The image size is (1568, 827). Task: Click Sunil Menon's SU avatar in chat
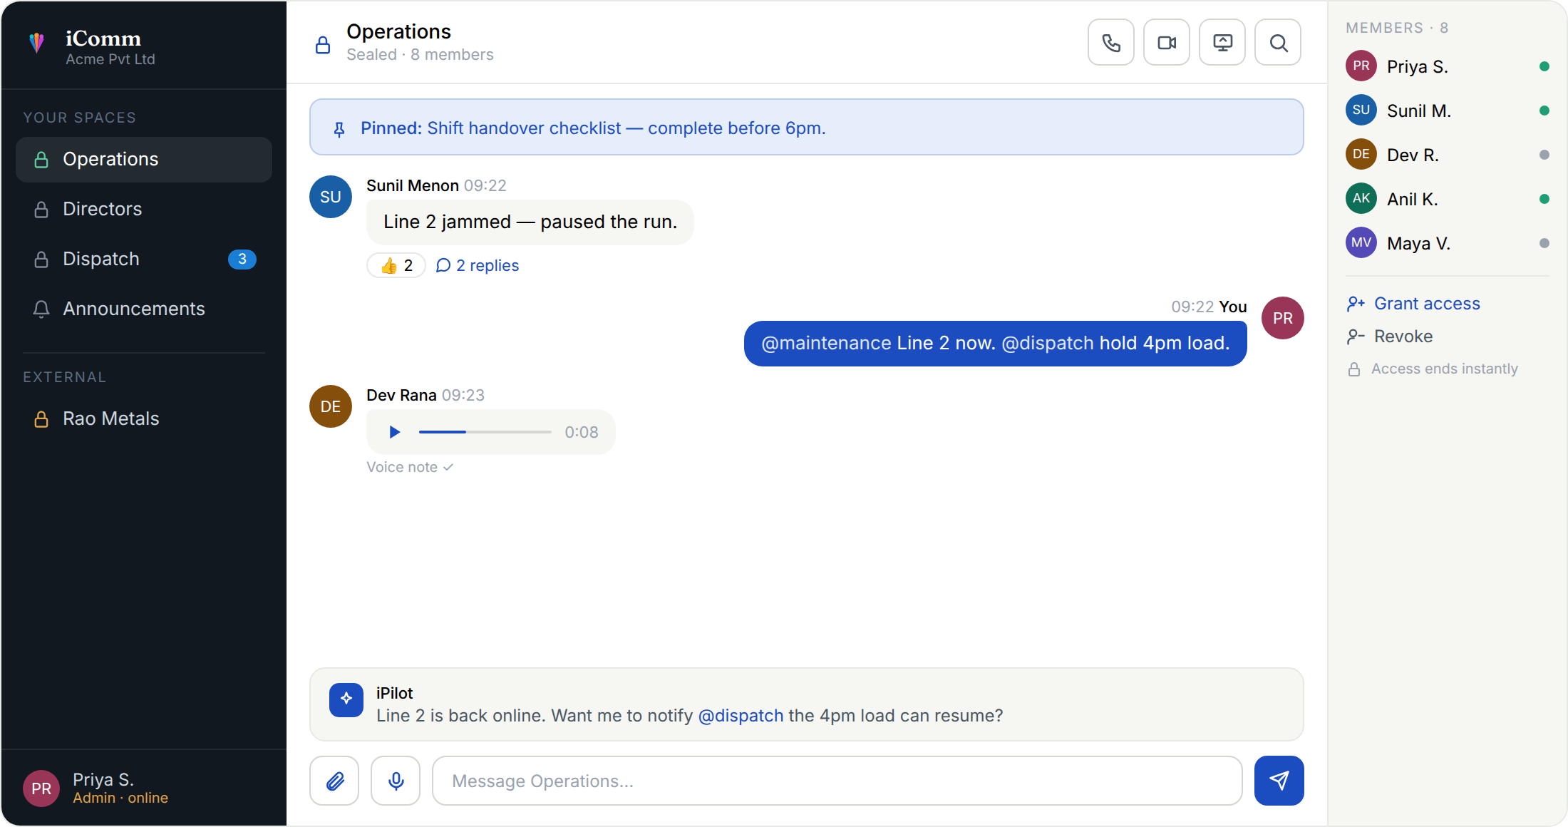331,197
